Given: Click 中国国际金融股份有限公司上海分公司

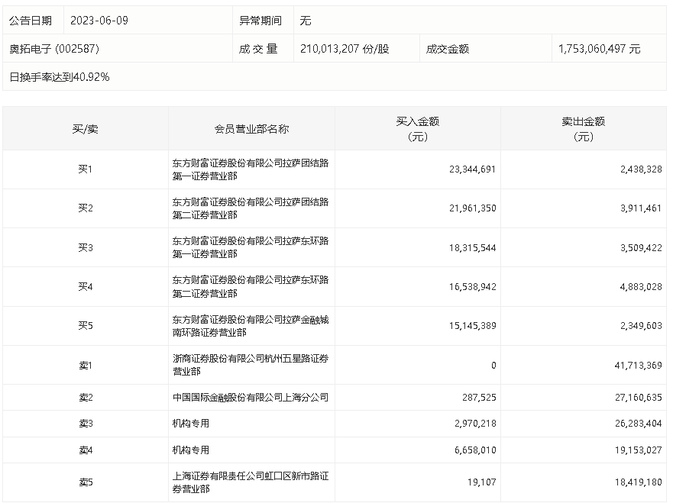Looking at the screenshot, I should click(x=251, y=398).
